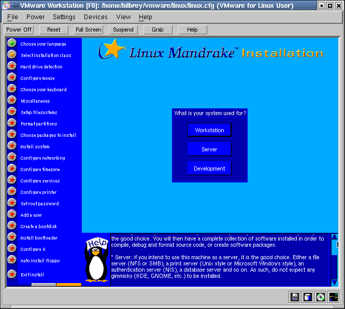345x309 pixels.
Task: Click the orange installation progress bar
Action: pos(69,285)
